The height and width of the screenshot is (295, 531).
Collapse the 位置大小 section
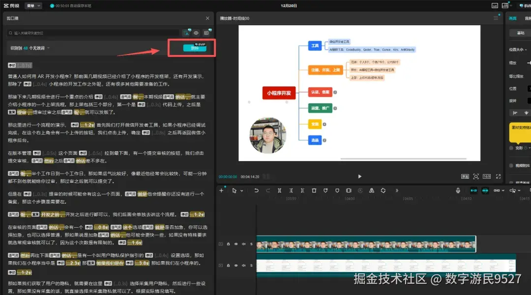(526, 50)
